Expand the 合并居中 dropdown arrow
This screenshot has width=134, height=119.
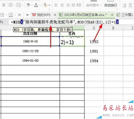[101, 5]
